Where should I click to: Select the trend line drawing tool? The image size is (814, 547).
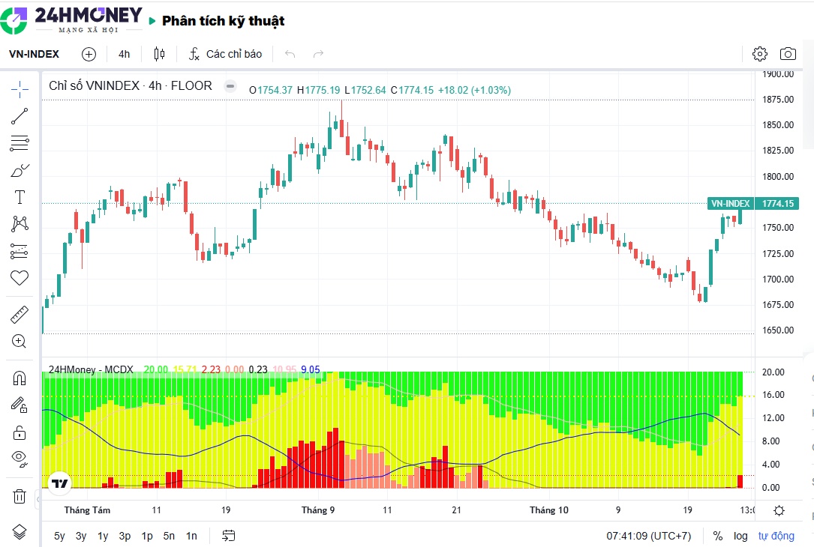pyautogui.click(x=20, y=116)
